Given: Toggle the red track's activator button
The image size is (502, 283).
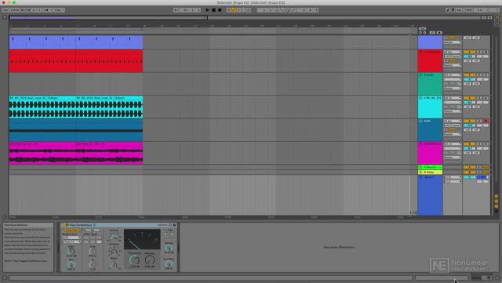Looking at the screenshot, I should click(470, 52).
